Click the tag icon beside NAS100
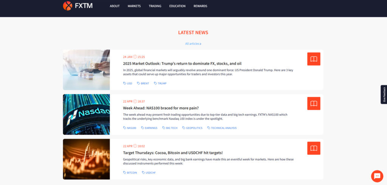Screen dimensions: 387x185 125,128
